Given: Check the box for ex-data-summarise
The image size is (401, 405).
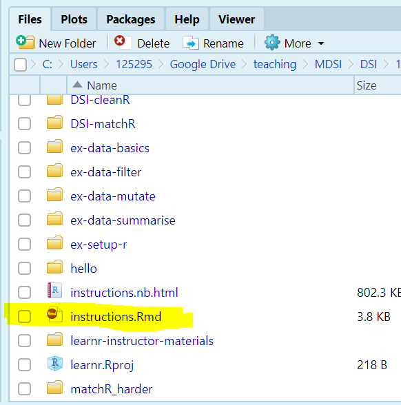Looking at the screenshot, I should tap(25, 220).
